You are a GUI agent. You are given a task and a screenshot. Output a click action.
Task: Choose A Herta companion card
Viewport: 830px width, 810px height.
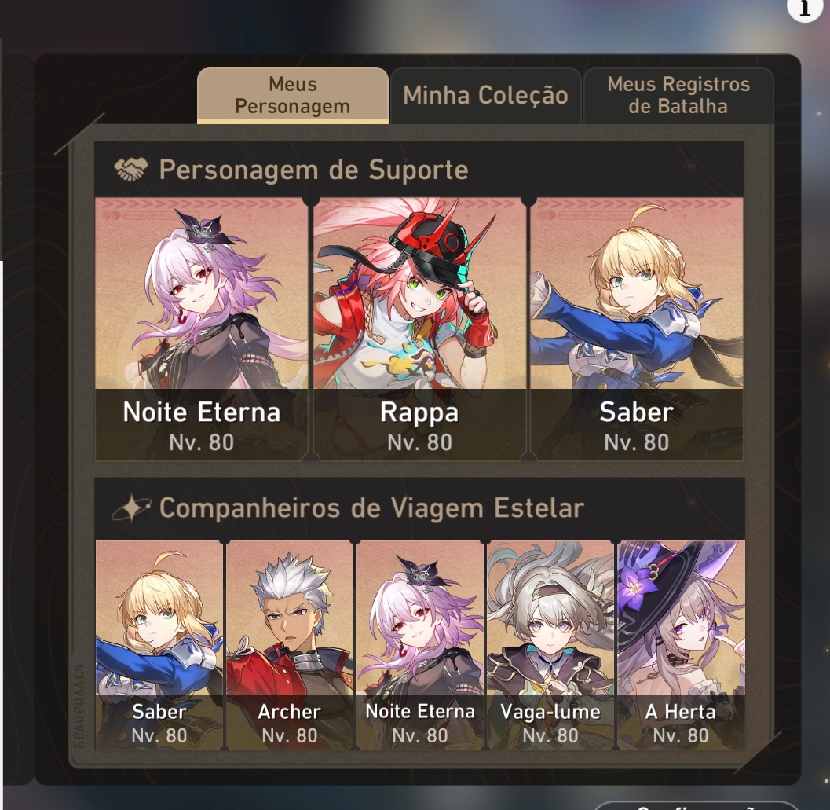(682, 644)
